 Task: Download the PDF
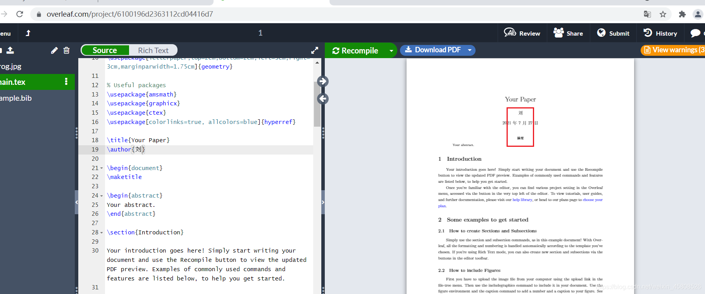click(x=433, y=50)
